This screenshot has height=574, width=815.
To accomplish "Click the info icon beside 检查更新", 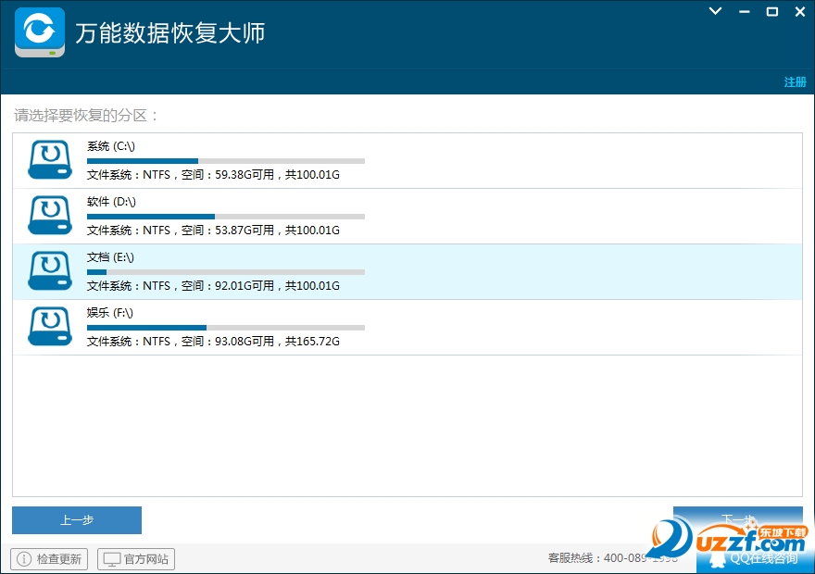I will 24,559.
